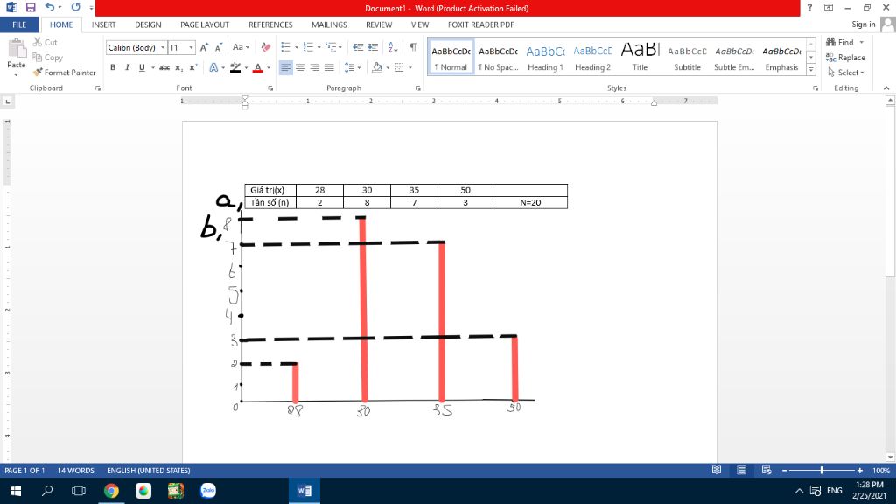896x504 pixels.
Task: Apply the Normal style
Action: point(451,57)
